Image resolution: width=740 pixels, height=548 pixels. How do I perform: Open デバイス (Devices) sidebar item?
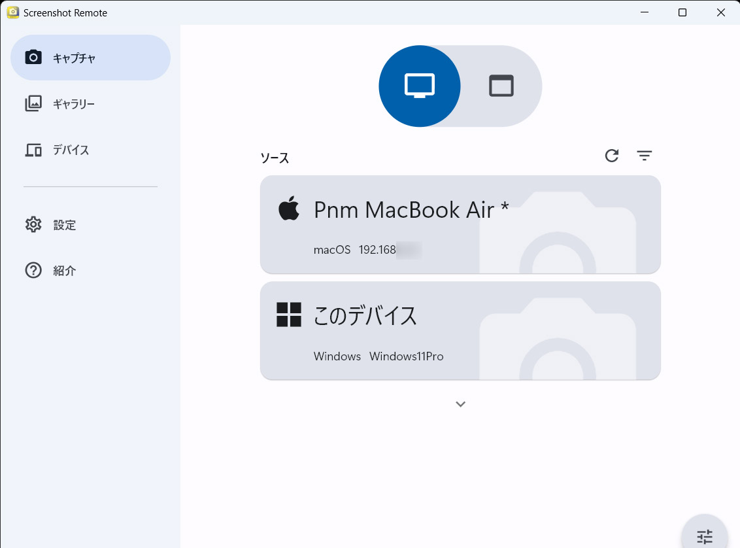pyautogui.click(x=90, y=150)
